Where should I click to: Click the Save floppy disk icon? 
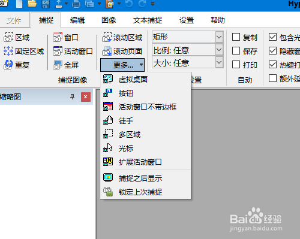click(46, 4)
